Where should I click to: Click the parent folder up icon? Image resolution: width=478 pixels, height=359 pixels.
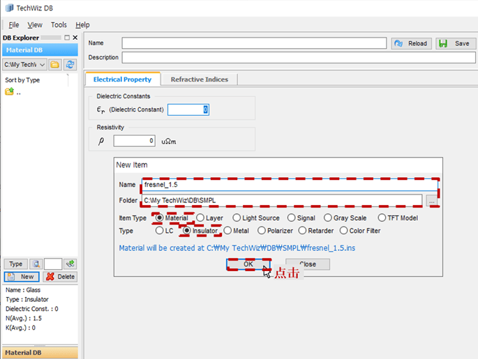tap(10, 91)
